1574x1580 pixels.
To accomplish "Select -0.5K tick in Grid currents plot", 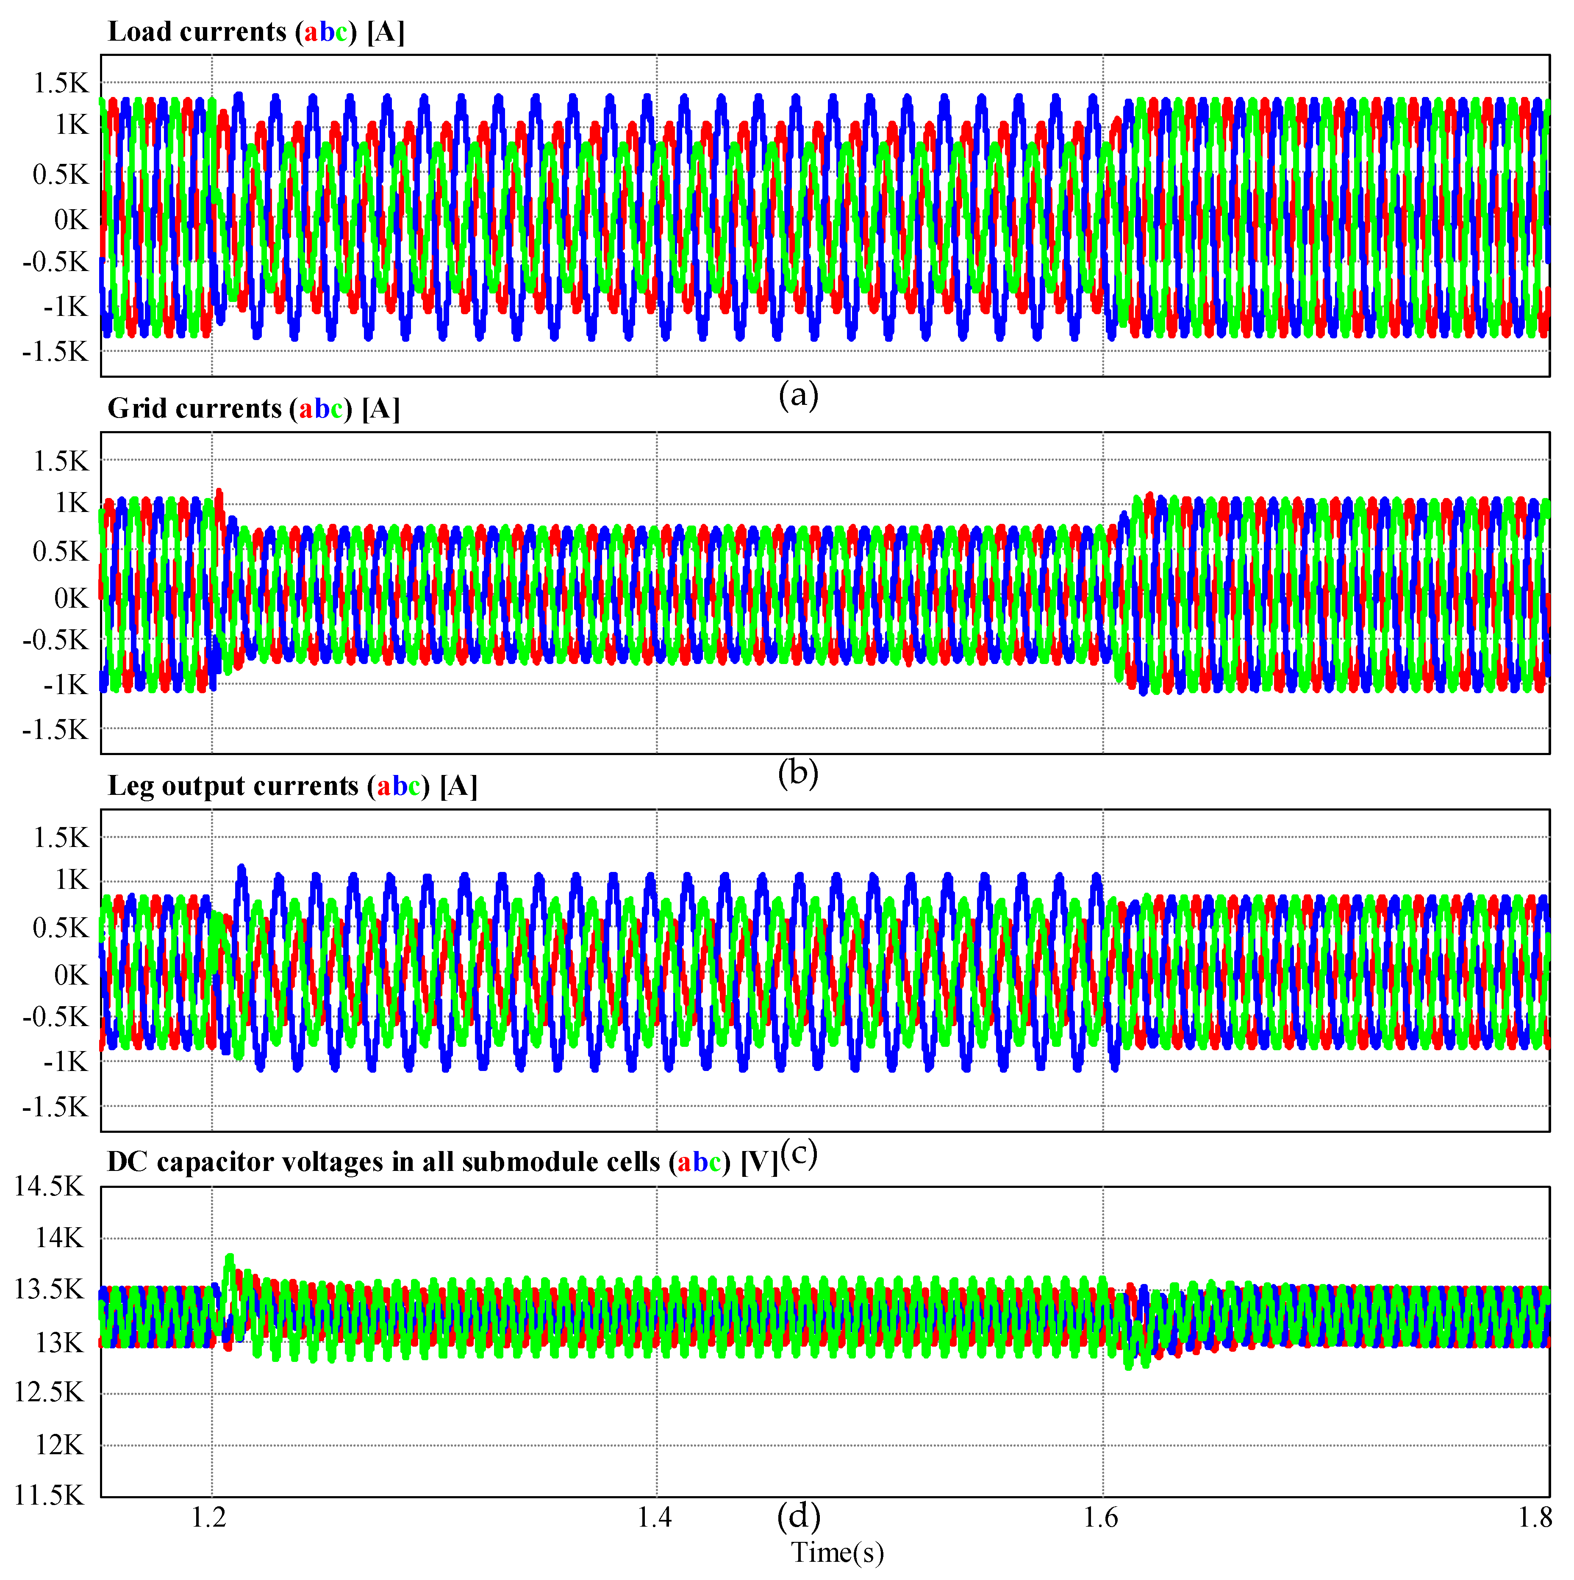I will click(x=56, y=640).
